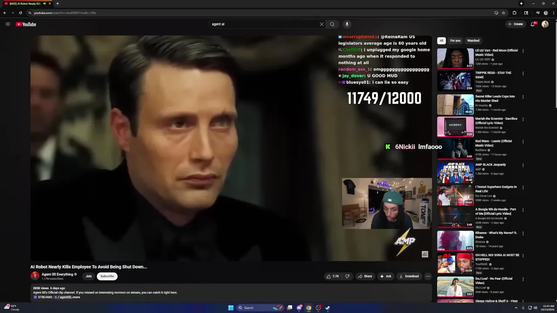
Task: Open more actions ellipsis under video
Action: (428, 276)
